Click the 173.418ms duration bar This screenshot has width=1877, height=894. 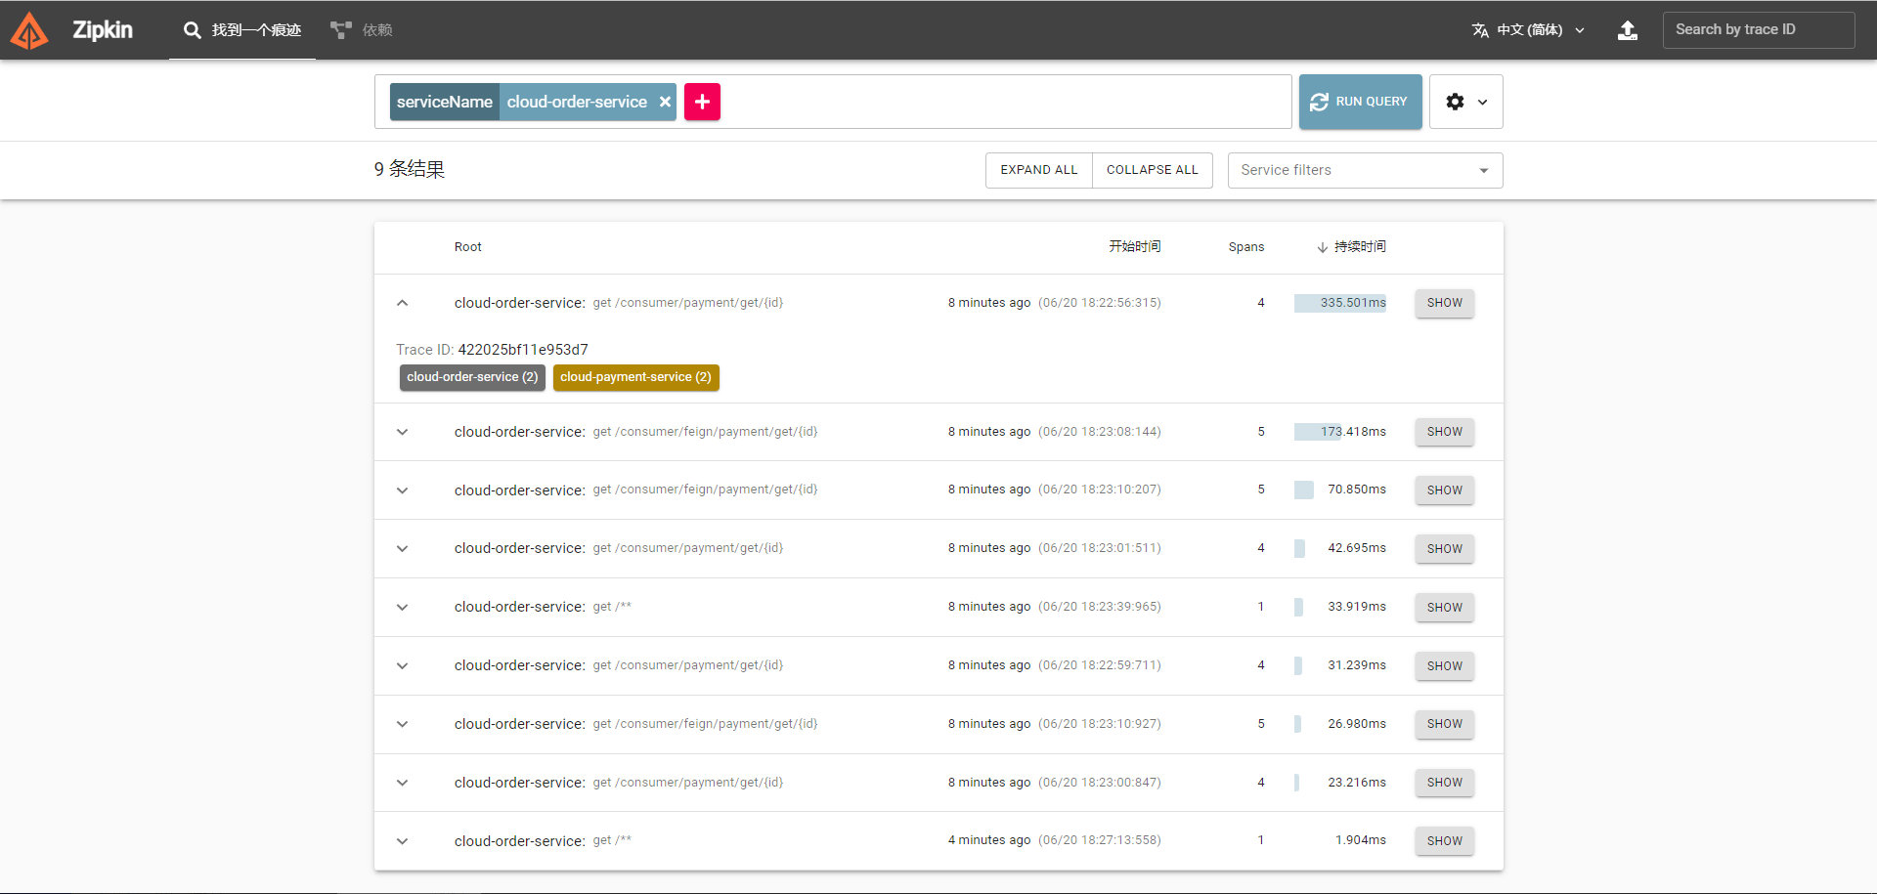pos(1318,432)
